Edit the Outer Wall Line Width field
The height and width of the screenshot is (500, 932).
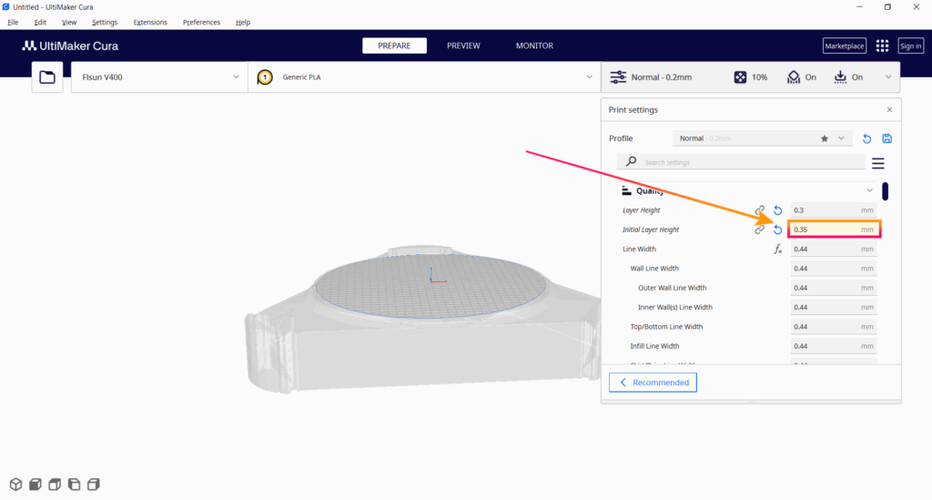834,288
